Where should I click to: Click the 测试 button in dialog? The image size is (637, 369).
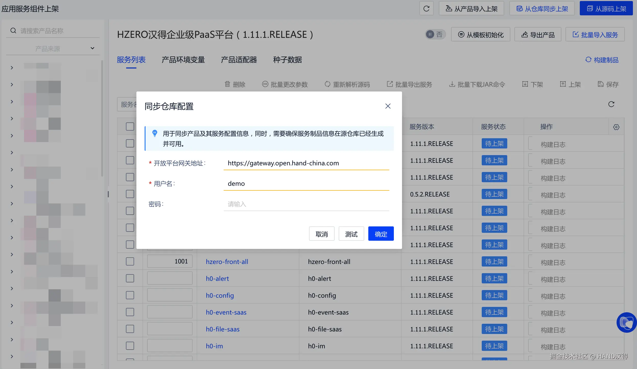pyautogui.click(x=351, y=234)
